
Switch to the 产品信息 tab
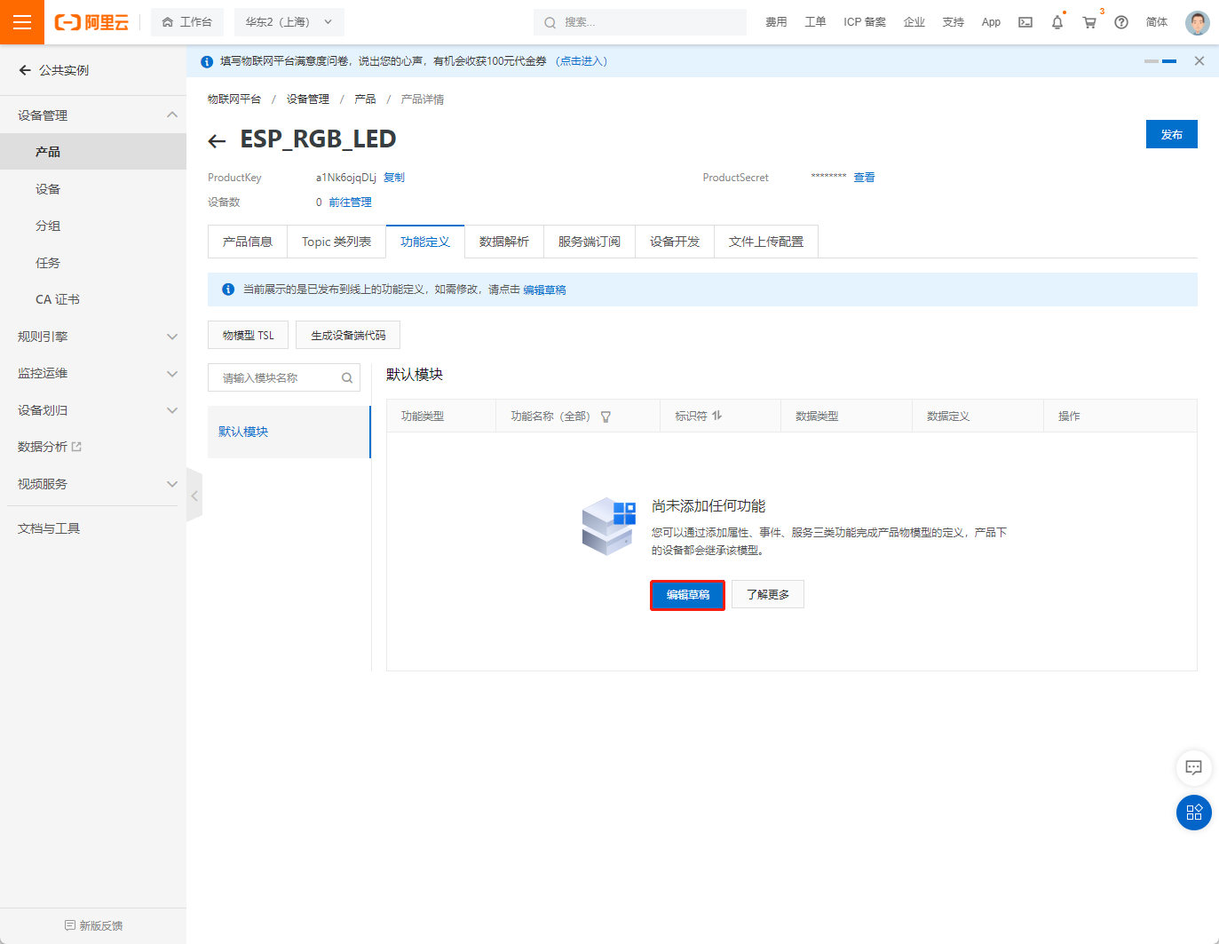248,242
